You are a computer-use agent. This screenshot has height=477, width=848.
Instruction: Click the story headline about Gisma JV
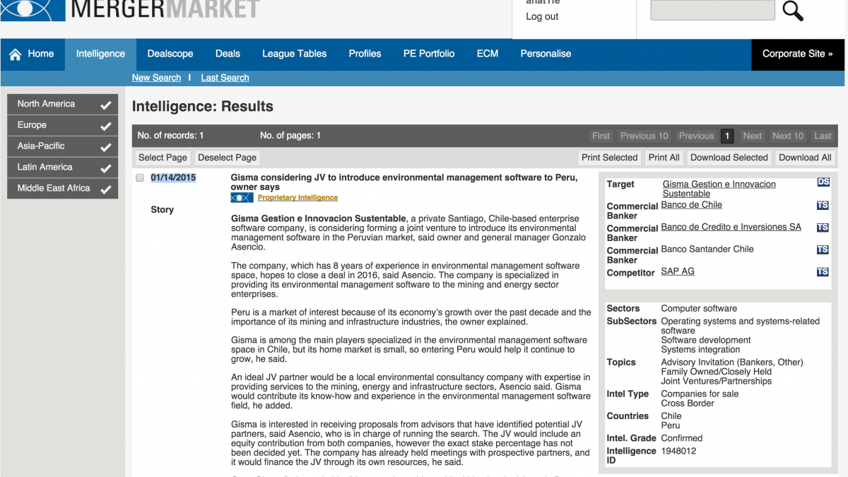point(404,182)
